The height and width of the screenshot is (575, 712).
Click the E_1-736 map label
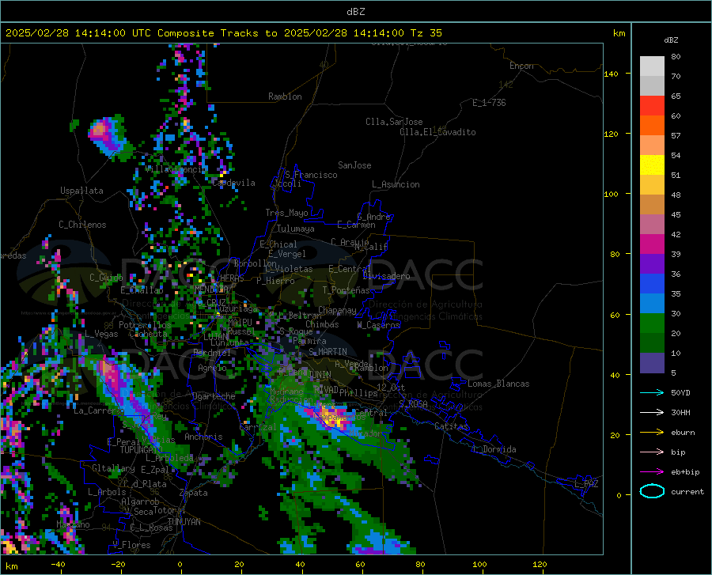pos(489,103)
